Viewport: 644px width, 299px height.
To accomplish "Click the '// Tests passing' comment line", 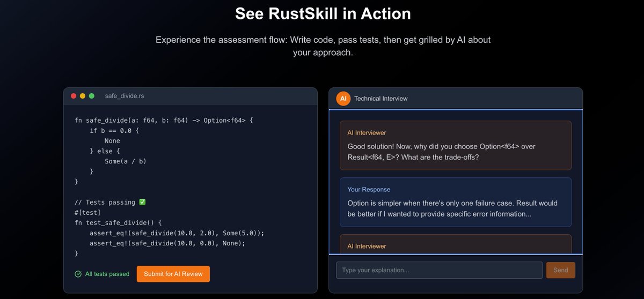I will click(x=111, y=202).
